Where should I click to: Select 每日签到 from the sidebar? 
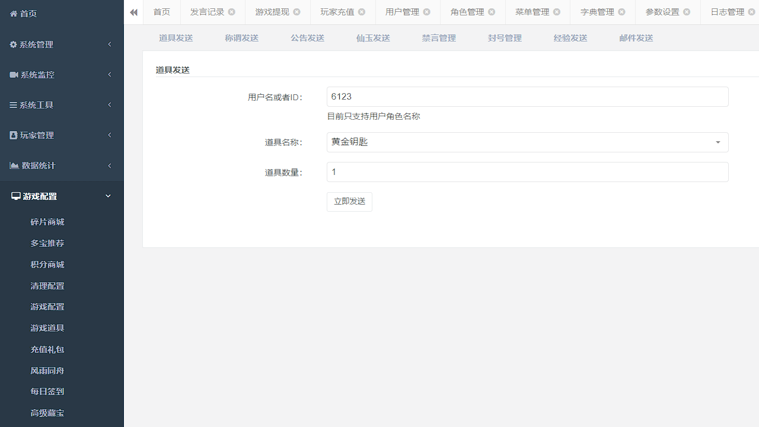point(47,391)
